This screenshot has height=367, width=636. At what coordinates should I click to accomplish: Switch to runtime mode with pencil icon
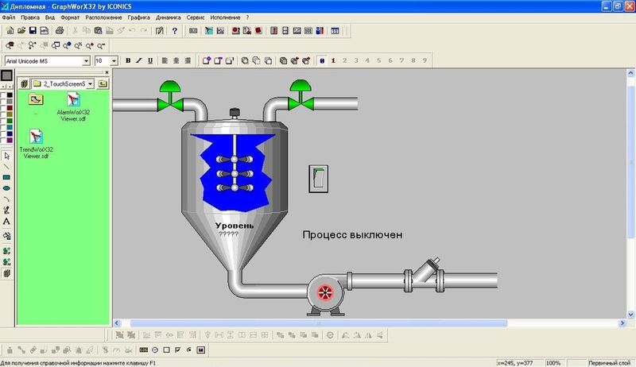coord(160,30)
